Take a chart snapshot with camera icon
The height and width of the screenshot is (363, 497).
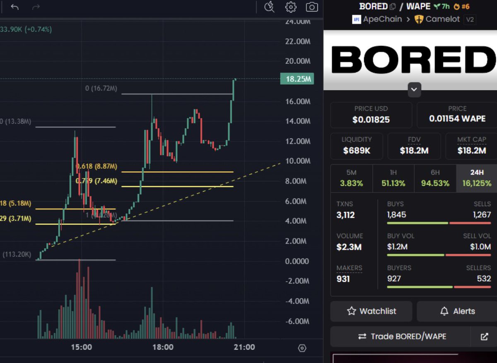point(312,7)
